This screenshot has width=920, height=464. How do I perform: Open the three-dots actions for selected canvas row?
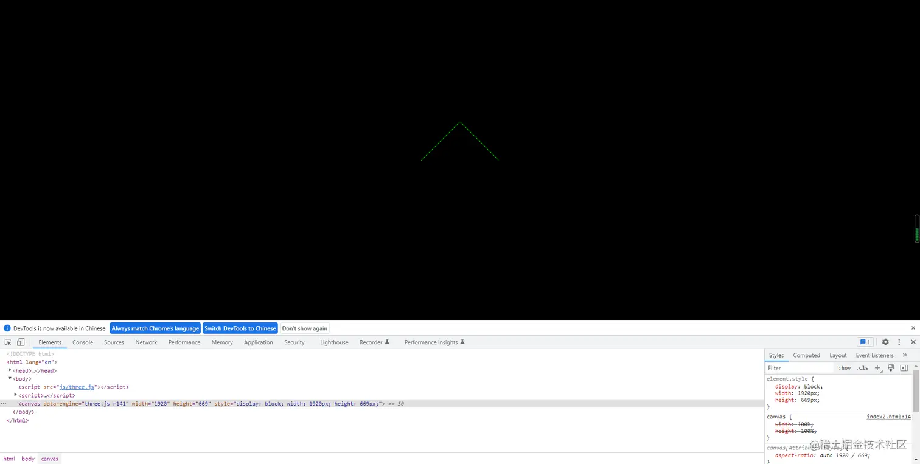pos(4,404)
